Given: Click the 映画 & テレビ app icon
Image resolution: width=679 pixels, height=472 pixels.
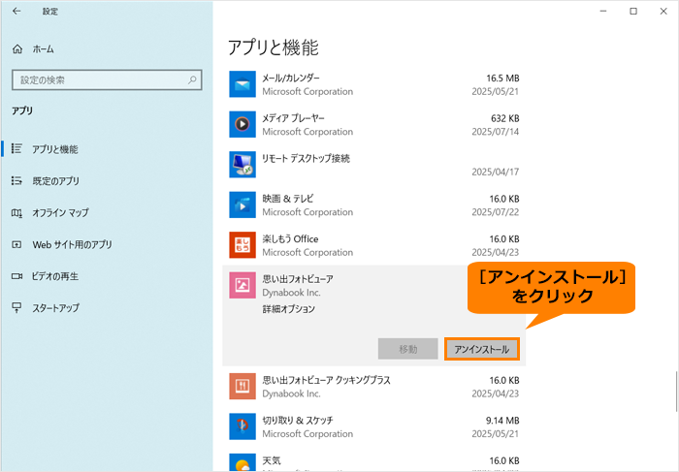Looking at the screenshot, I should (x=242, y=205).
